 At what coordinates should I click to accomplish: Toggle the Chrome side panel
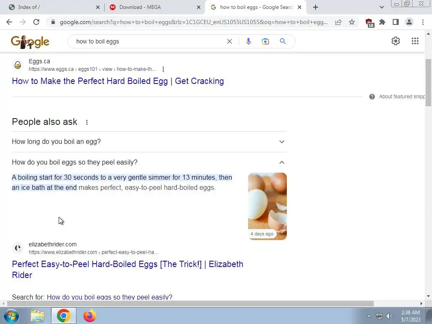396,22
